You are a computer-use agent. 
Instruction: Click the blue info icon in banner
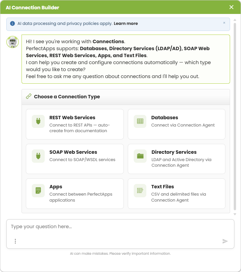click(x=13, y=24)
